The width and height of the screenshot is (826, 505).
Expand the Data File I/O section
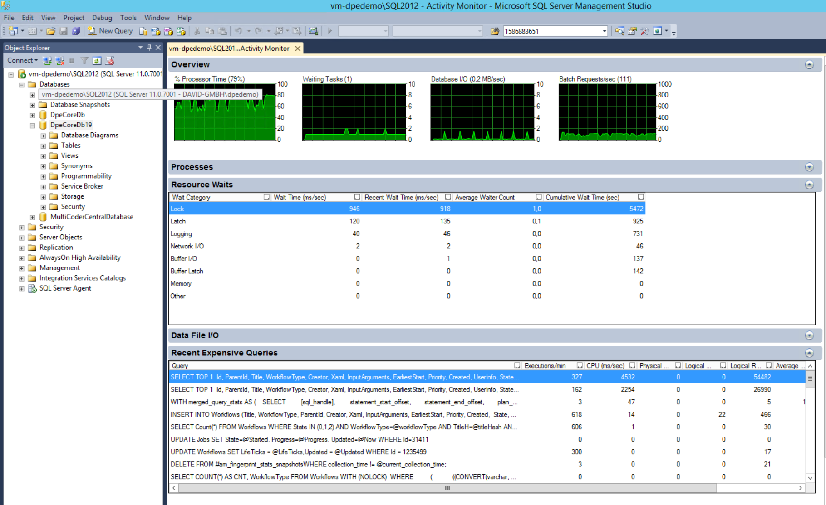(x=809, y=335)
